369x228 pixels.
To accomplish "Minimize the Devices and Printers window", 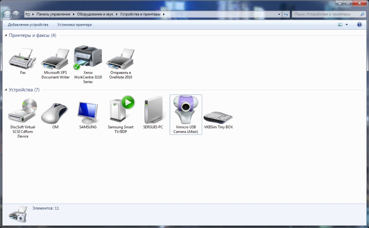I will pos(339,3).
